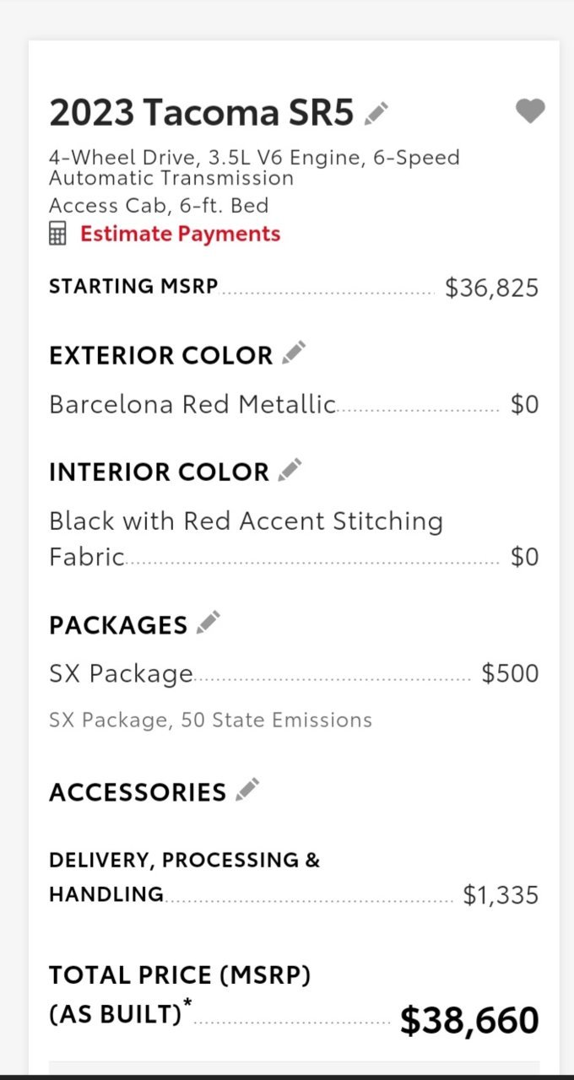
Task: Click the calculator icon beside Estimate Payments
Action: point(57,235)
